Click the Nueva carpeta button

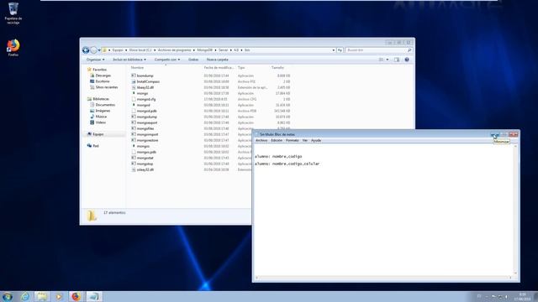tap(217, 60)
